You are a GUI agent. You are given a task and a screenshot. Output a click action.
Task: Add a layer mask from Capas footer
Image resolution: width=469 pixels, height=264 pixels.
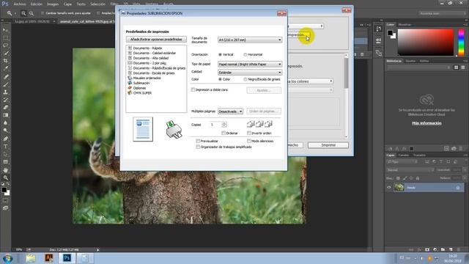point(427,249)
